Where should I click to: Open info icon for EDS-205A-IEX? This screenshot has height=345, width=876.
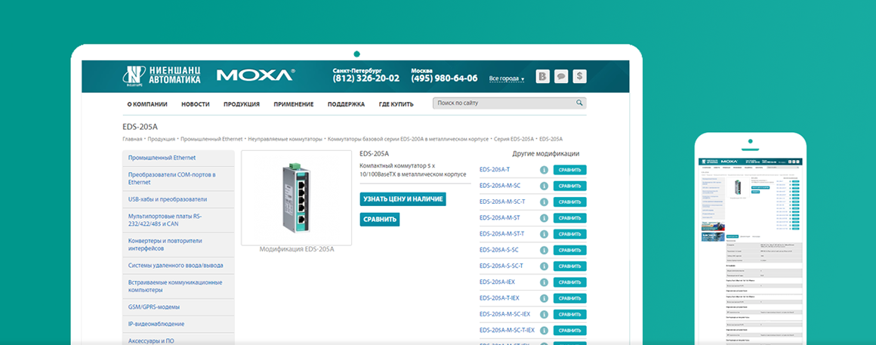coord(544,282)
